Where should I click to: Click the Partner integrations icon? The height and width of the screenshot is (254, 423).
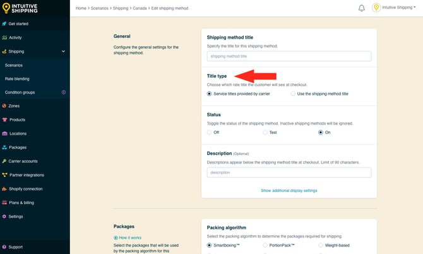click(x=4, y=175)
